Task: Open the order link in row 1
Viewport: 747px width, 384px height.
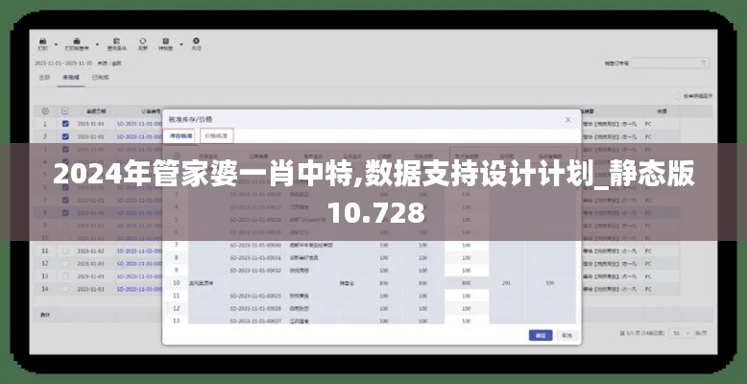Action: pos(139,124)
